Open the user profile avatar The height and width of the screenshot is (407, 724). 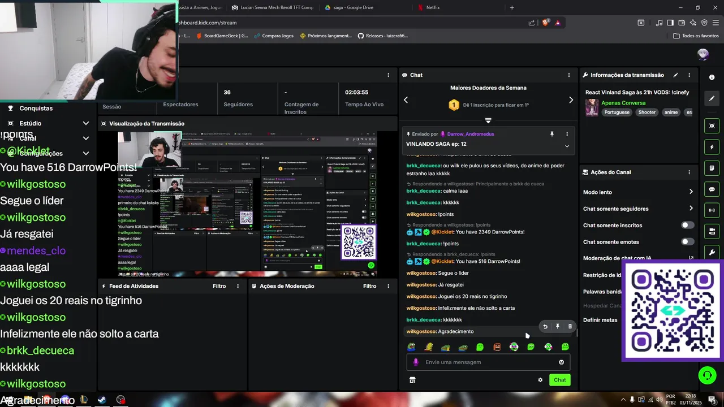(x=703, y=54)
